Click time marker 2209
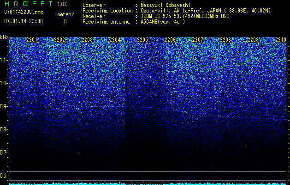Viewport: 290px width, 185px height. pos(253,40)
